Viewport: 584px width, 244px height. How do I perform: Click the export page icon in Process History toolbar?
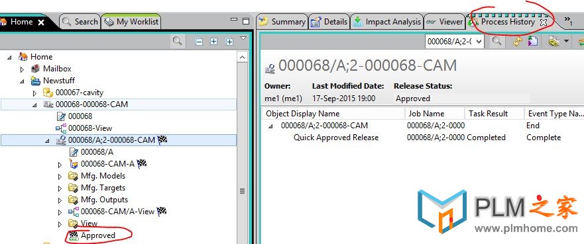click(x=532, y=41)
